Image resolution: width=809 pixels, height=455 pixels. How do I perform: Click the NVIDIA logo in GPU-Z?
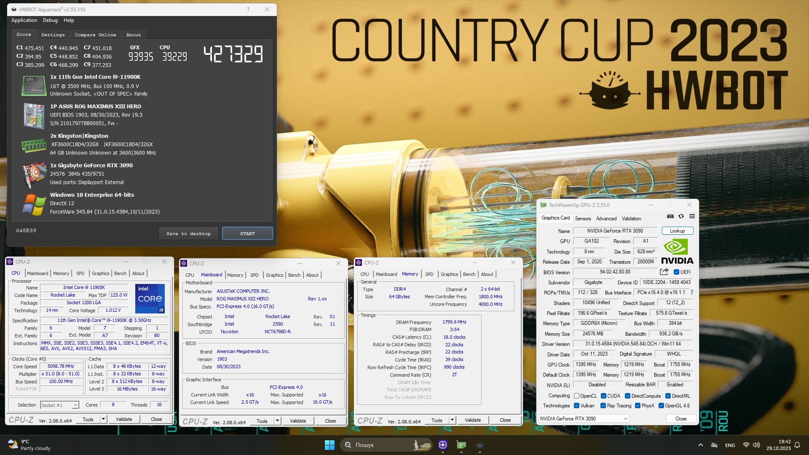tap(677, 252)
